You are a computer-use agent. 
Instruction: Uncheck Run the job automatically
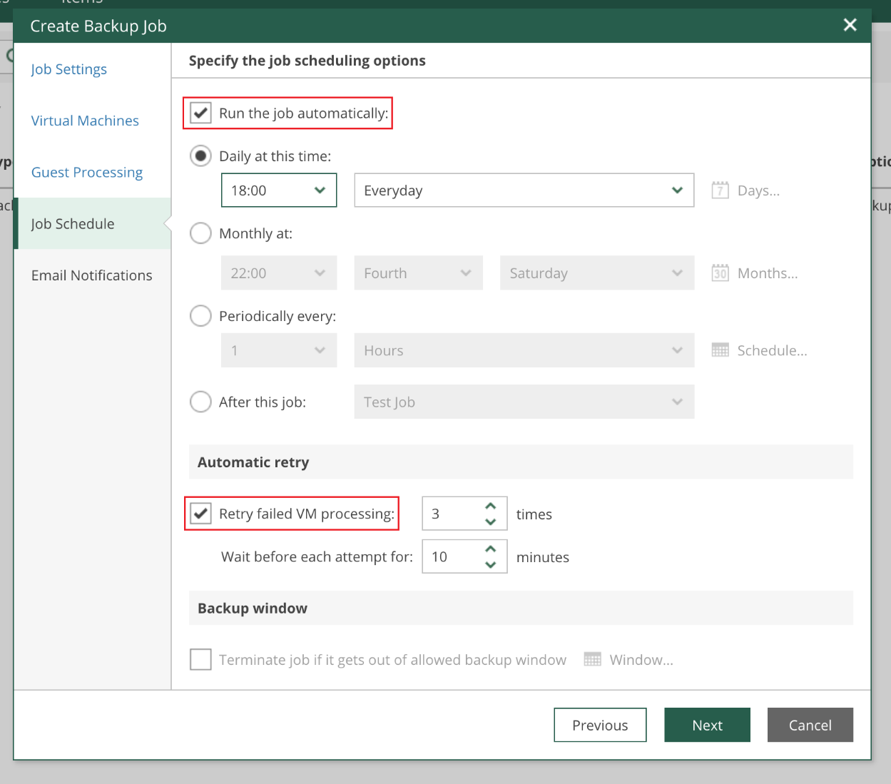click(201, 113)
